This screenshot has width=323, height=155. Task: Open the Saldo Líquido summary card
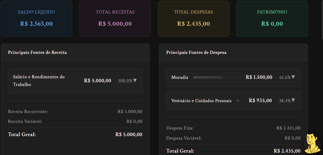click(x=36, y=19)
